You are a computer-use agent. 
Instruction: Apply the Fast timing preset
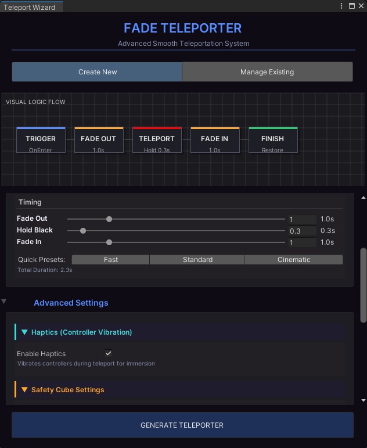pos(110,259)
